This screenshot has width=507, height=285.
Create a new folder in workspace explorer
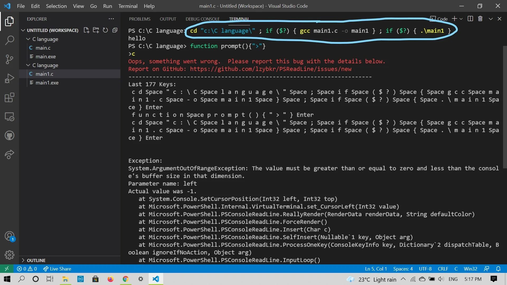click(x=96, y=30)
